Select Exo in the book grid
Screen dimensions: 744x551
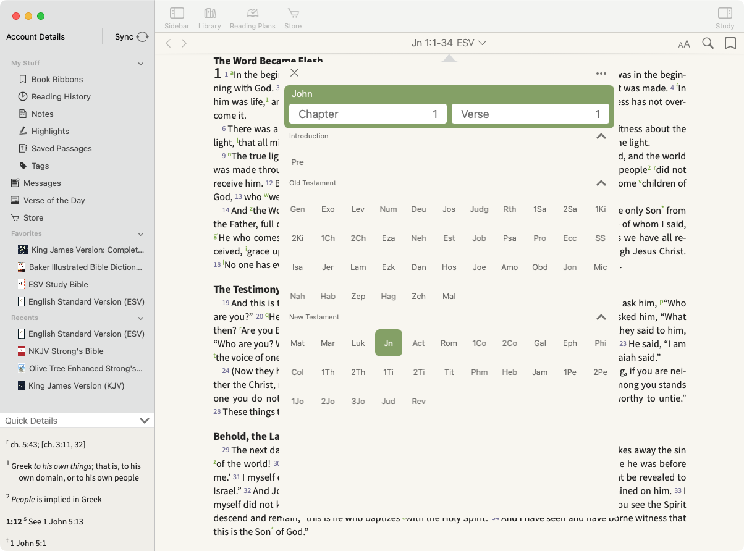click(328, 209)
